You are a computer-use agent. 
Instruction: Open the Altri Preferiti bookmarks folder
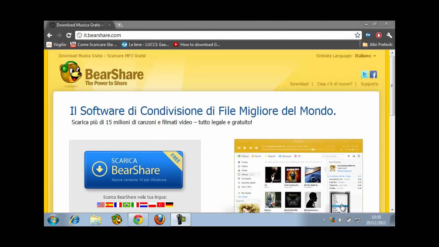(x=377, y=45)
